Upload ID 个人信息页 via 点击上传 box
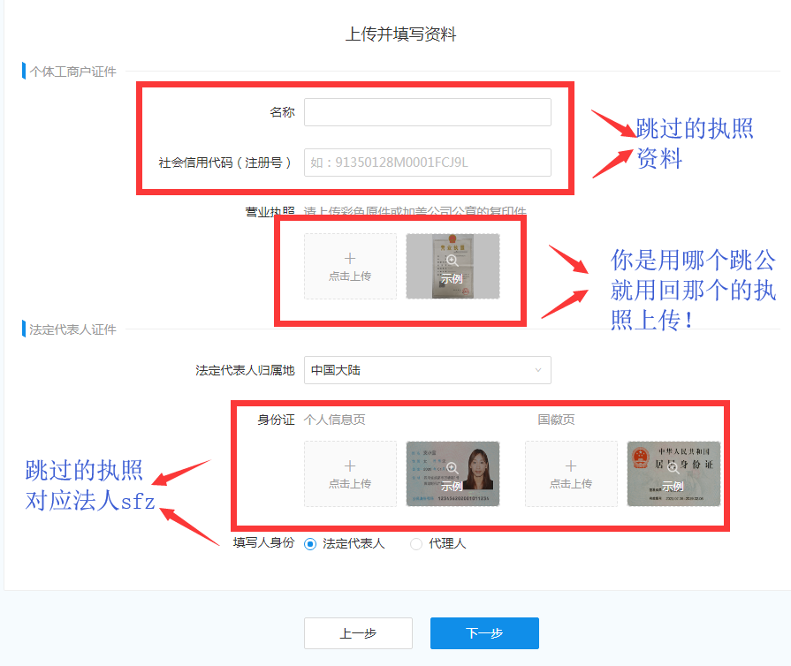The width and height of the screenshot is (791, 666). click(x=350, y=473)
